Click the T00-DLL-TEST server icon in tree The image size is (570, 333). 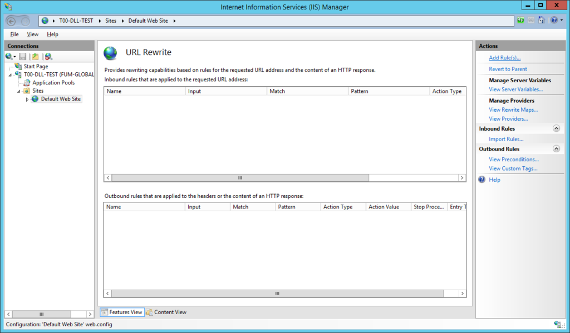[x=18, y=74]
